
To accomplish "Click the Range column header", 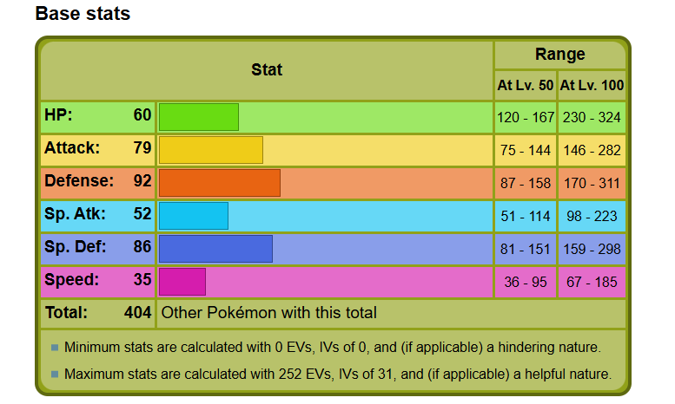I will coord(559,54).
